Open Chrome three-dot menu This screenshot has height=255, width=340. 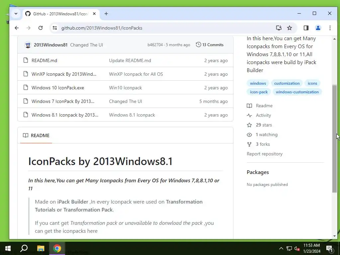(x=330, y=28)
